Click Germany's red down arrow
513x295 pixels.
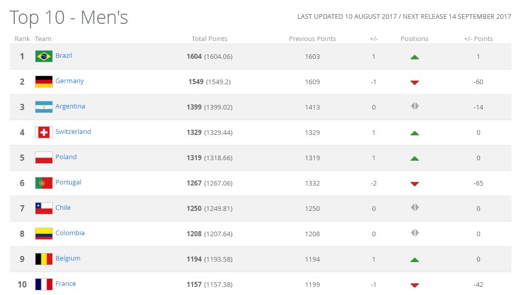pyautogui.click(x=414, y=82)
